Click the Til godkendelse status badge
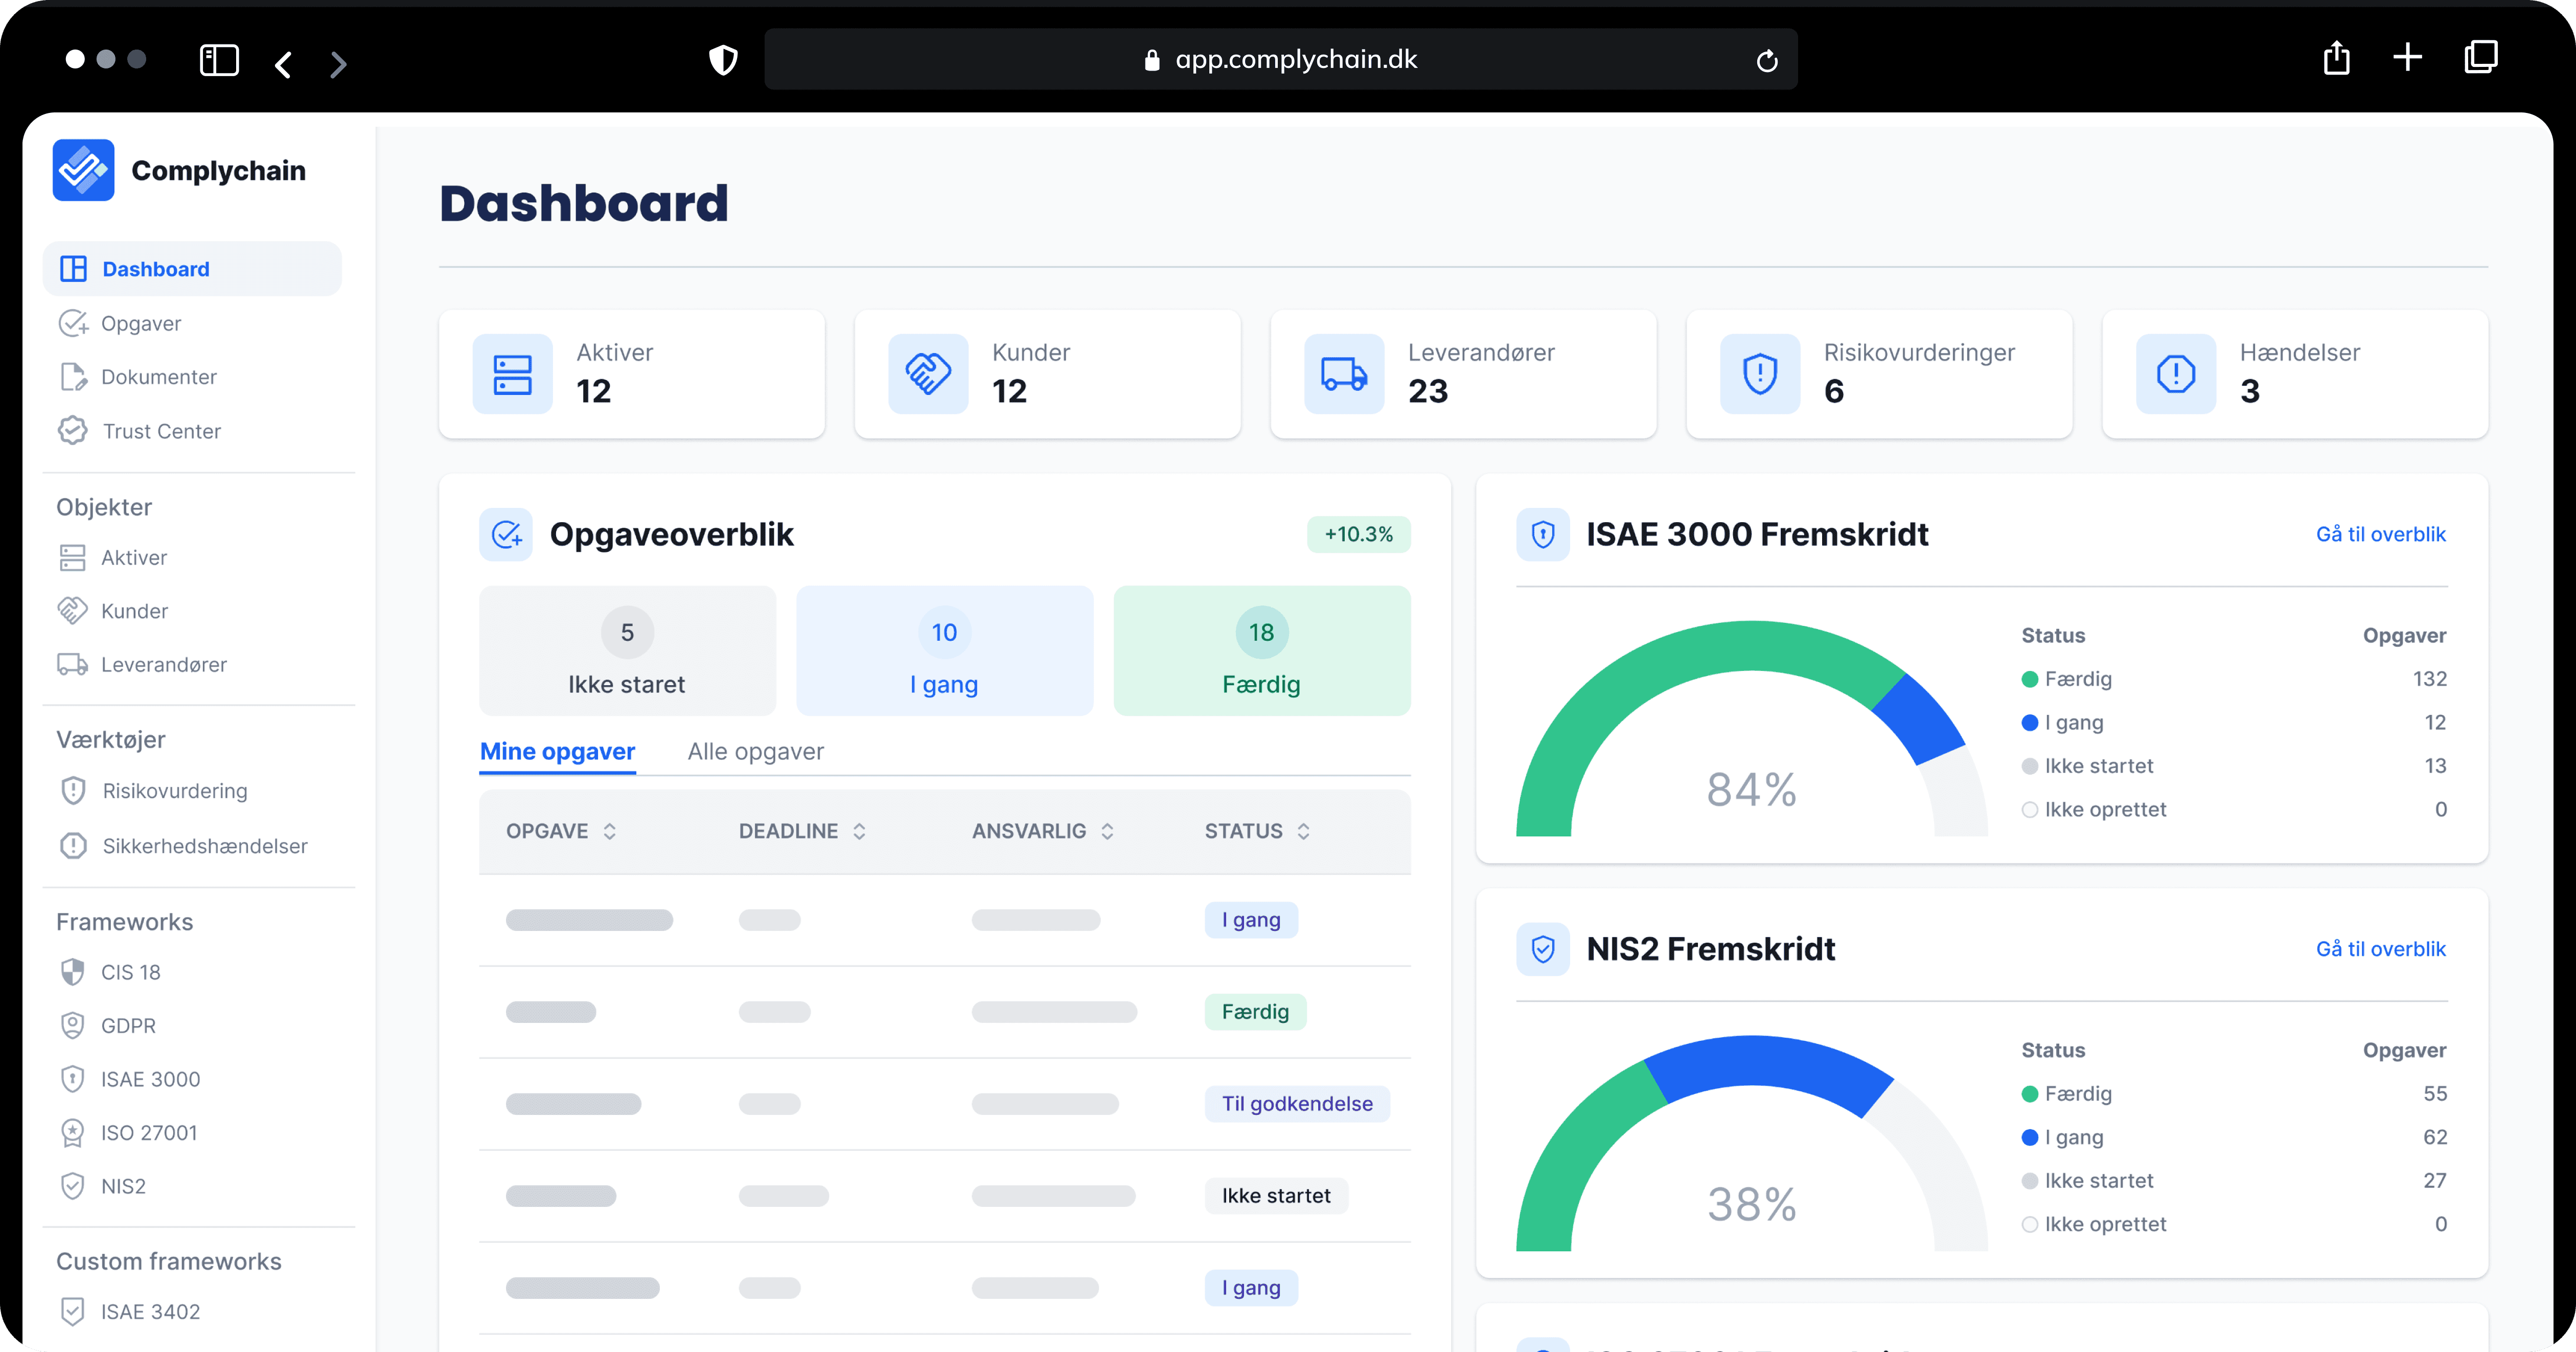Viewport: 2576px width, 1352px height. pyautogui.click(x=1297, y=1104)
